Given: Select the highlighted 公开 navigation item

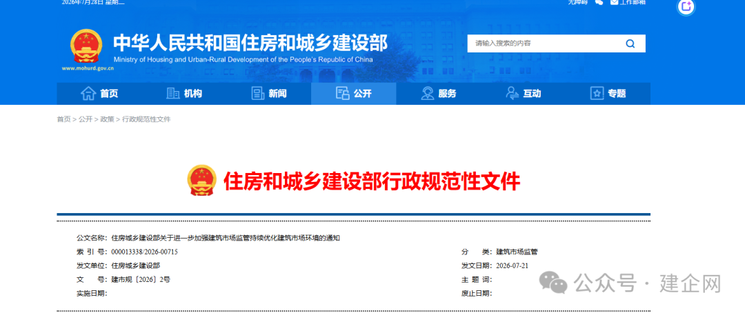Looking at the screenshot, I should point(353,94).
